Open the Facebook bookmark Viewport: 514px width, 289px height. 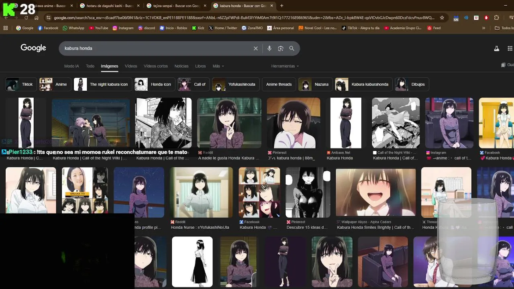(48, 28)
